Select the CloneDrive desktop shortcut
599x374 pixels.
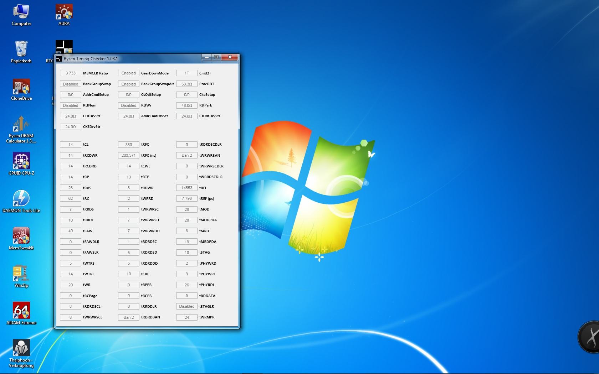point(21,89)
